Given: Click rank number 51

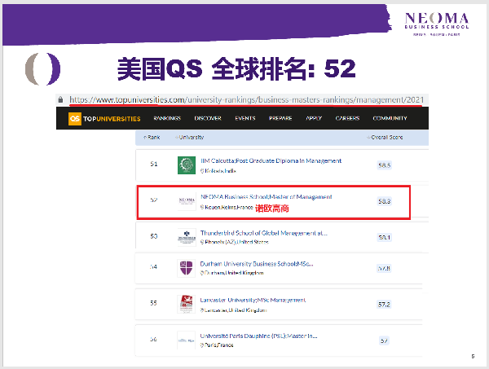Looking at the screenshot, I should (x=154, y=164).
